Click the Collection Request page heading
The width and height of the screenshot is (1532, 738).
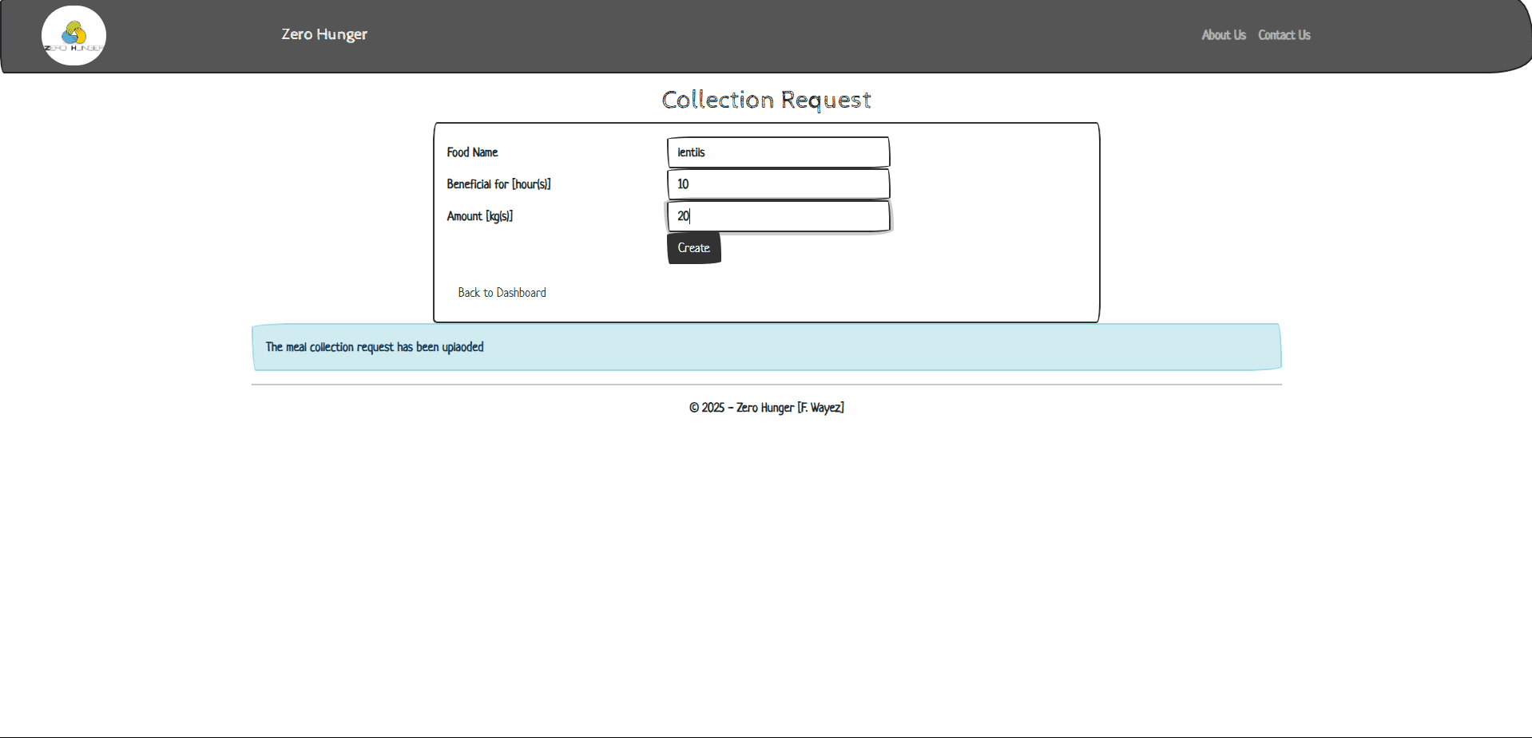click(x=766, y=100)
